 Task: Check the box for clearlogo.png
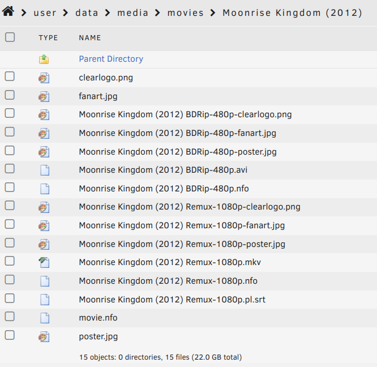pos(10,76)
